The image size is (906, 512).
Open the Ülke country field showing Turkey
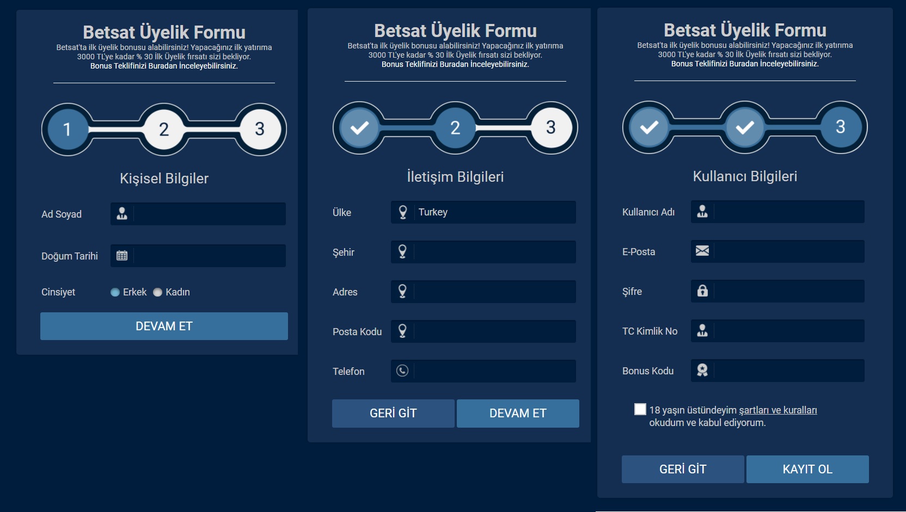click(x=483, y=212)
